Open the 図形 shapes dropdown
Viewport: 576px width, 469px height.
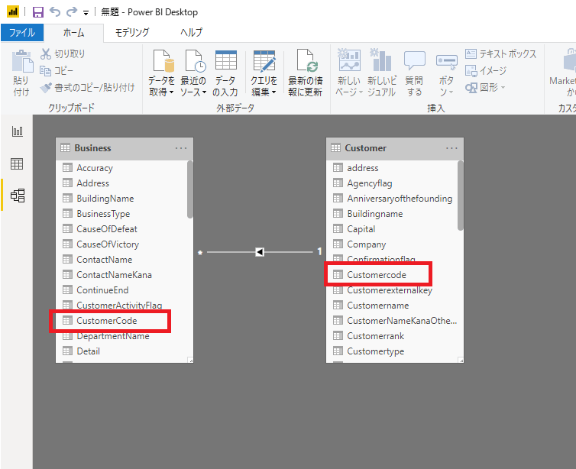click(485, 87)
